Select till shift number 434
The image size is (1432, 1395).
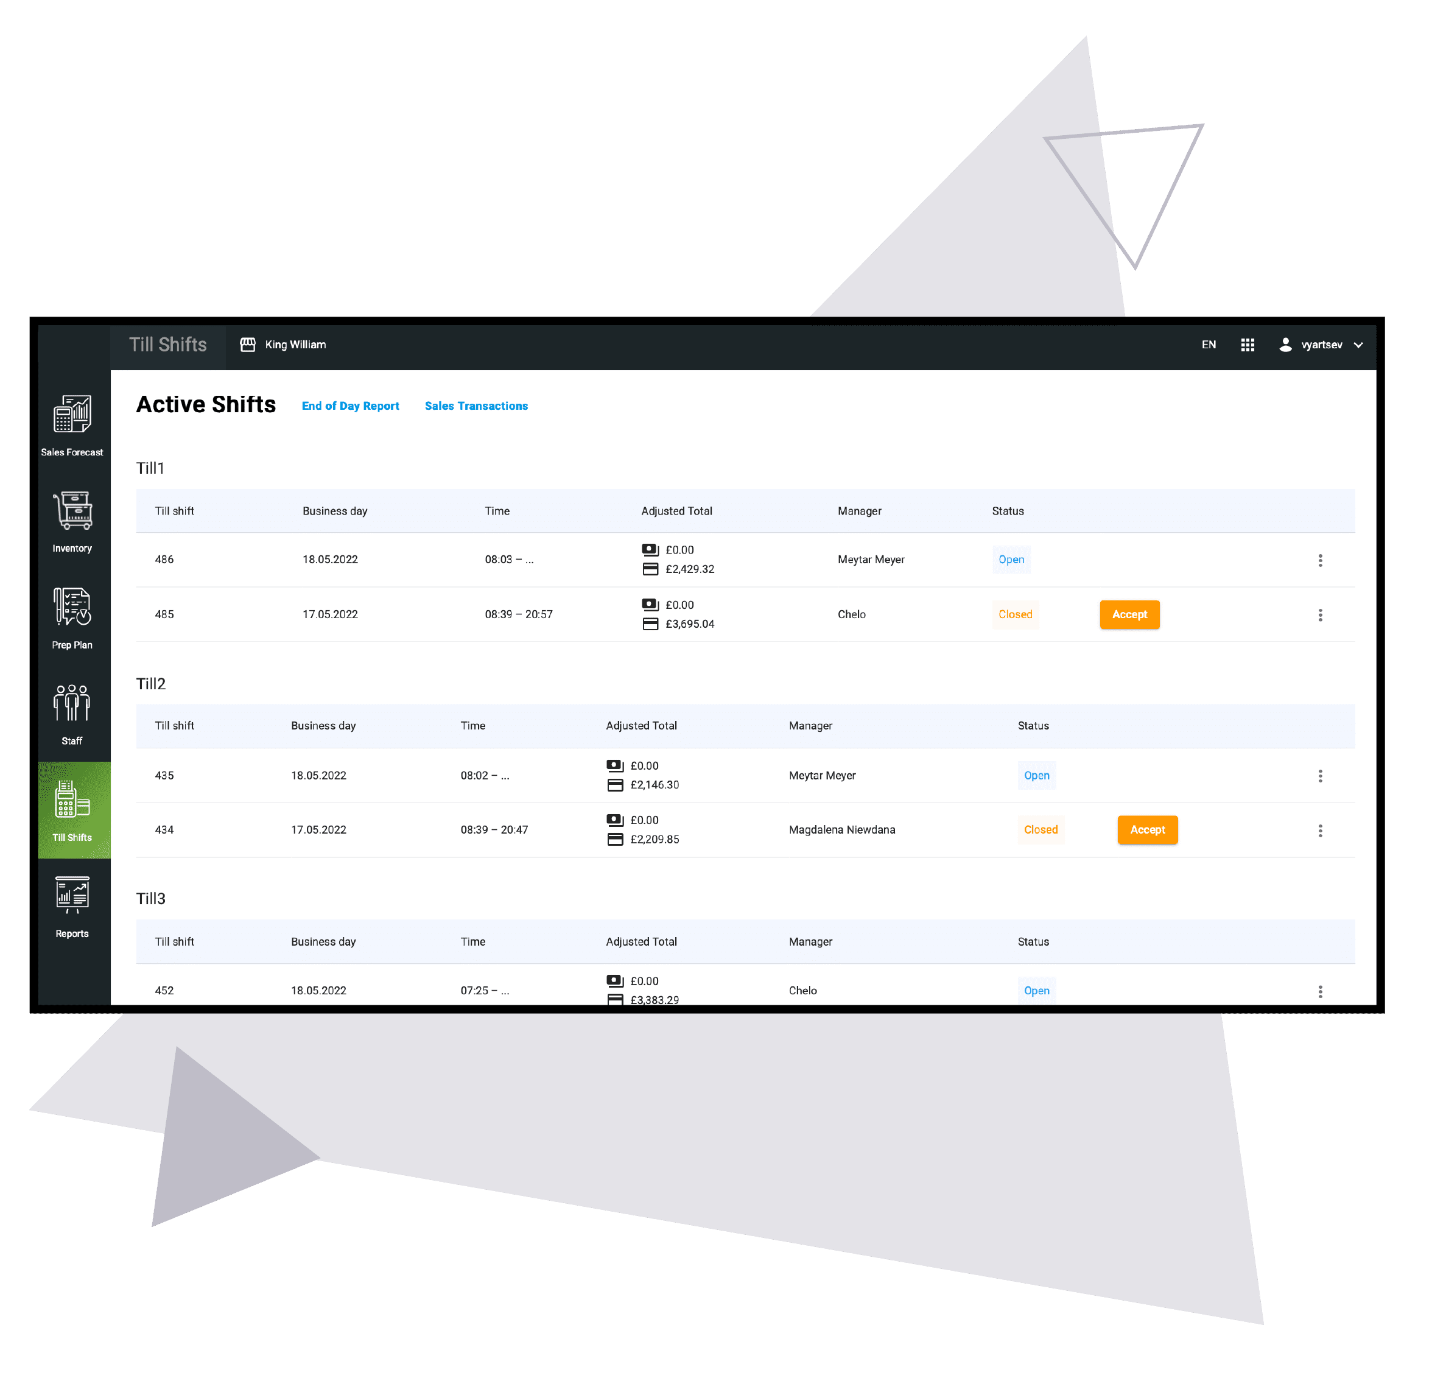click(165, 831)
